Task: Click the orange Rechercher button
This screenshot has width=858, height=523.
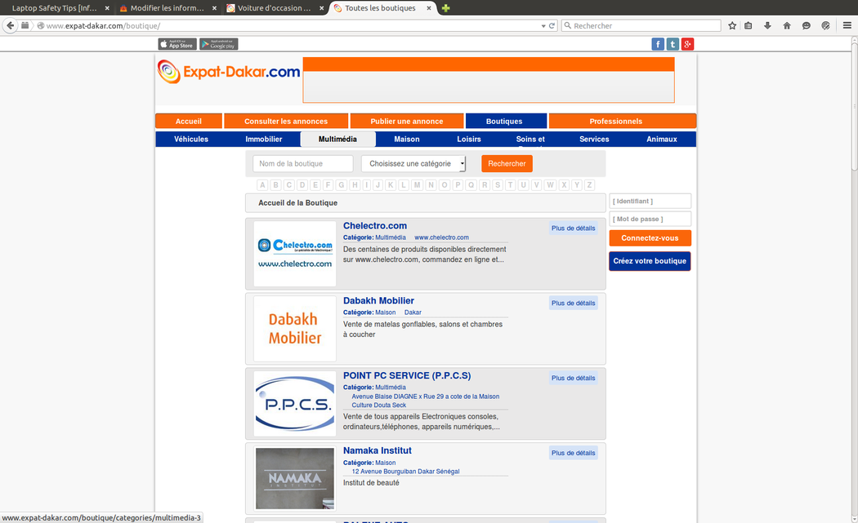Action: click(507, 164)
